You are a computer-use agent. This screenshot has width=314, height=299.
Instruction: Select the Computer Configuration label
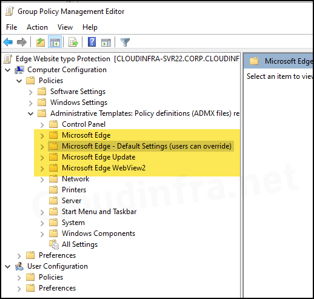[x=67, y=70]
